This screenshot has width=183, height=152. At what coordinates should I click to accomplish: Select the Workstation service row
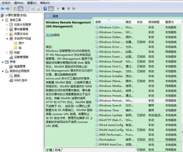coord(137,139)
